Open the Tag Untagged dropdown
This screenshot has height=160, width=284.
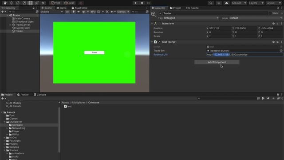coord(191,18)
